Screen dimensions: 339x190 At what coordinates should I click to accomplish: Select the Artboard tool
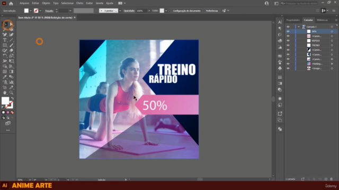(5, 87)
